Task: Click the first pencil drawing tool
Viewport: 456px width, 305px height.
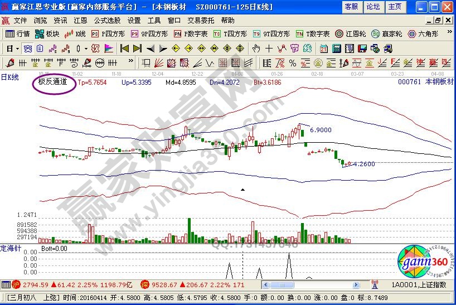Action: pyautogui.click(x=10, y=63)
